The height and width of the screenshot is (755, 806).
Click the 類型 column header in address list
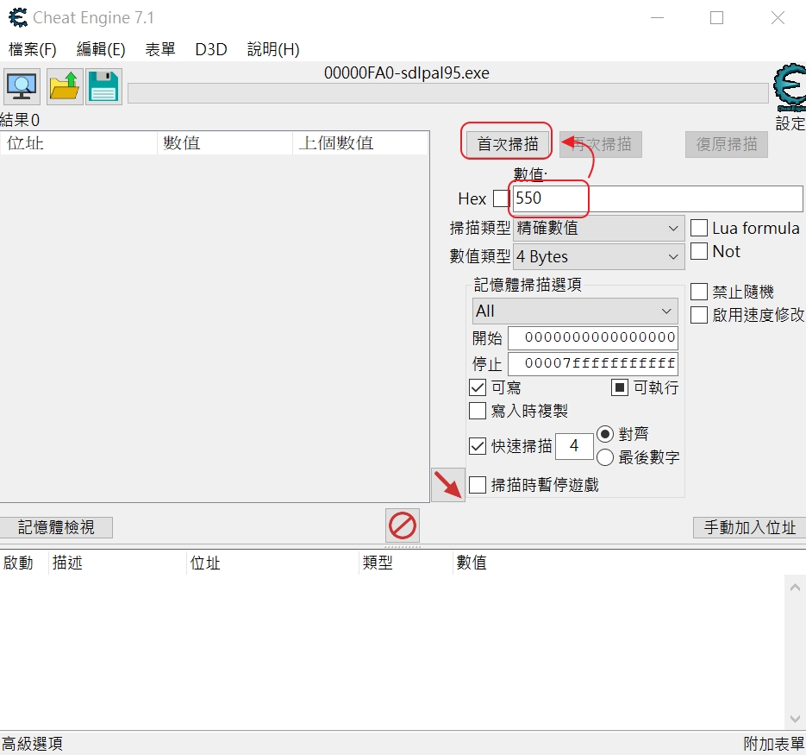tap(405, 563)
